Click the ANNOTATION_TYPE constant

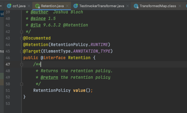tap(92, 51)
